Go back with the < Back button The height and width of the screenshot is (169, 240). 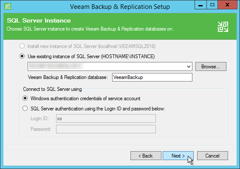(x=146, y=156)
